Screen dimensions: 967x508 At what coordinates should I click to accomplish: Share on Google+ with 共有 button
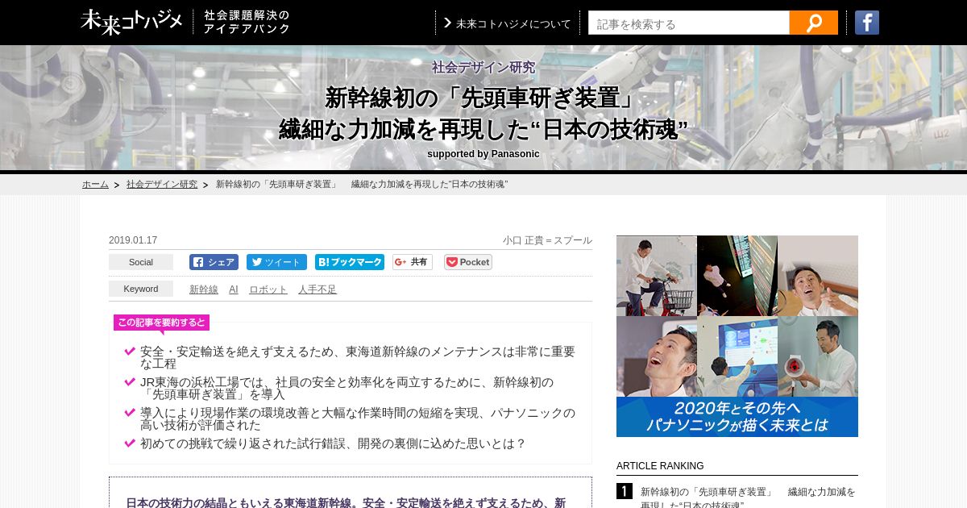(413, 262)
